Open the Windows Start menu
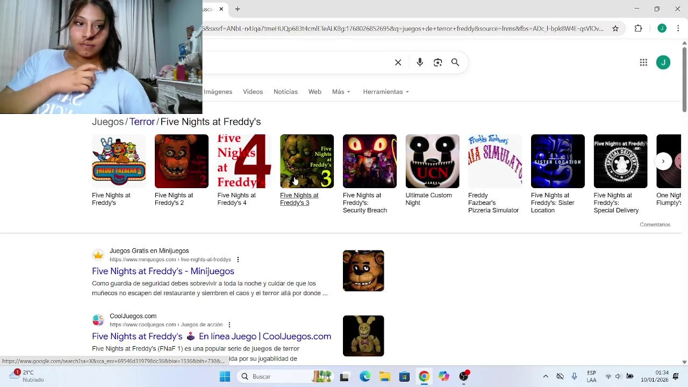 (x=225, y=377)
